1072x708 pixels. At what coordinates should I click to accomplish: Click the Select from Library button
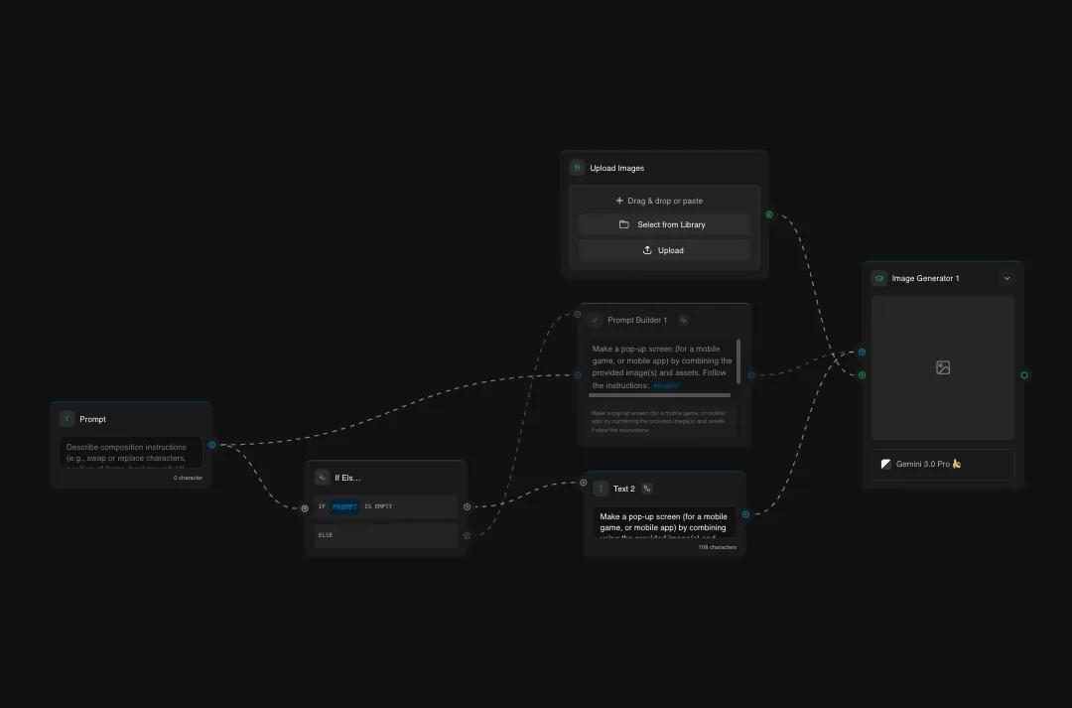pos(663,224)
